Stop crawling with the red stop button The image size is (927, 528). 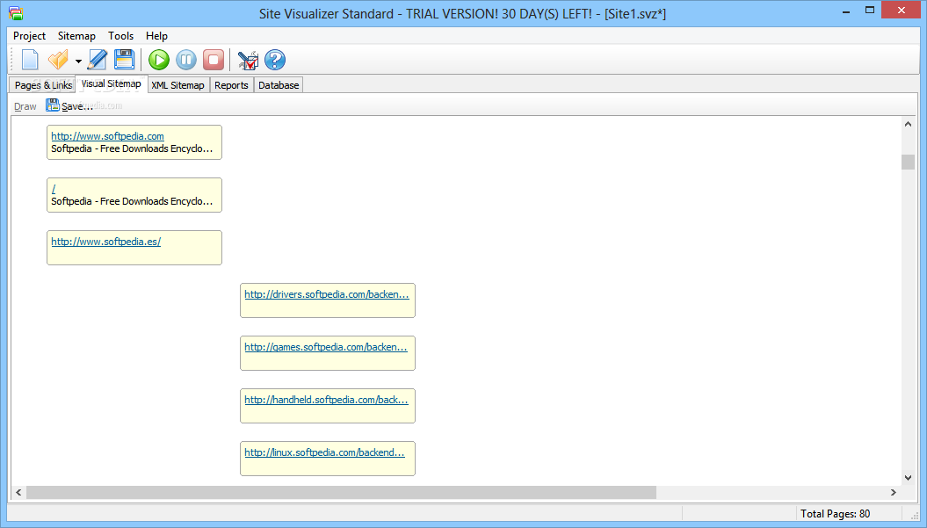[214, 60]
